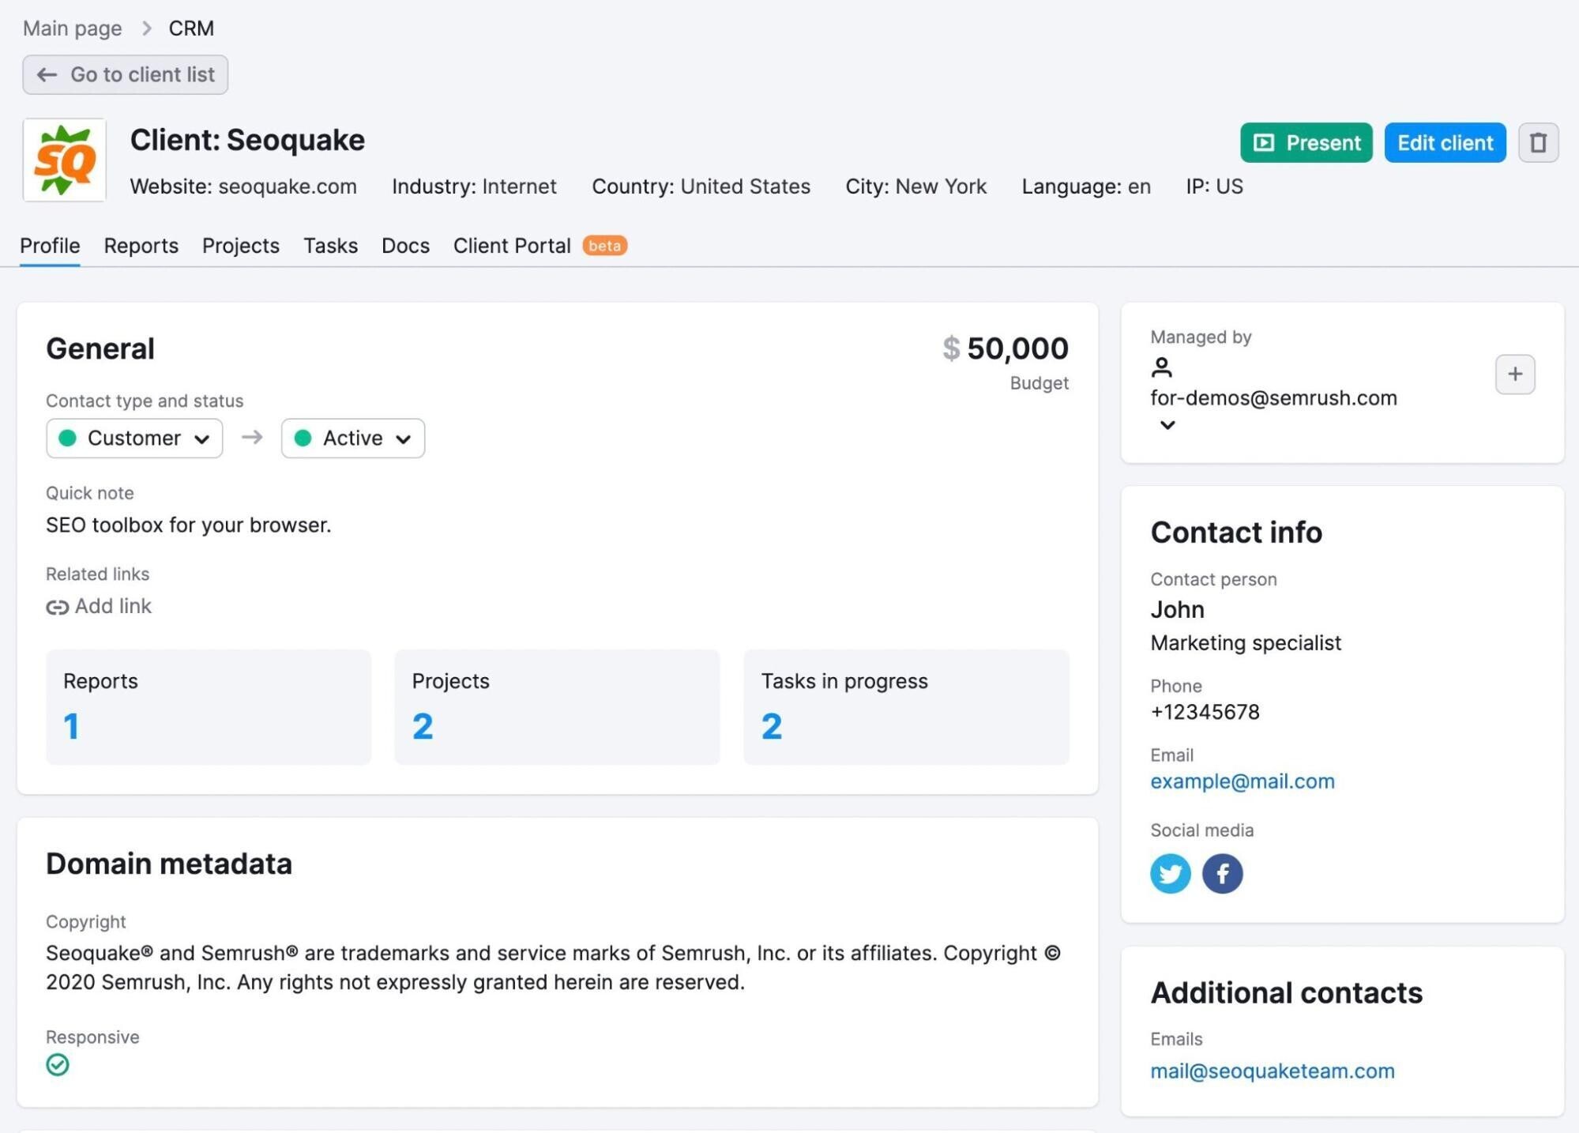The width and height of the screenshot is (1579, 1133).
Task: Click Add link under Related links
Action: [99, 606]
